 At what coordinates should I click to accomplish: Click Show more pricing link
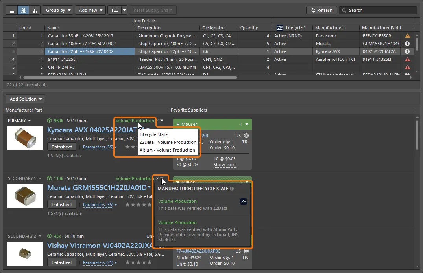tap(225, 165)
